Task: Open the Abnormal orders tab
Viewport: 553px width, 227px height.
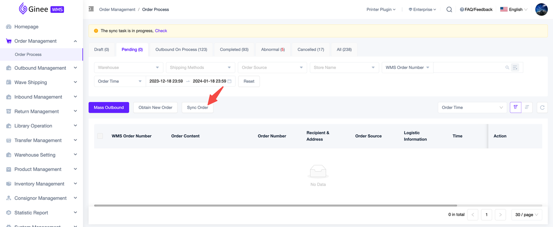Action: (273, 50)
